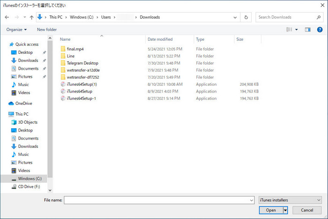Open the More view options arrow
328x219 pixels.
pyautogui.click(x=297, y=29)
